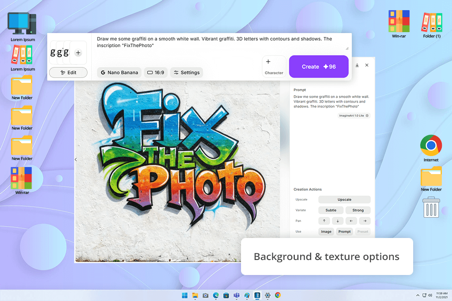Pan the image right
The height and width of the screenshot is (301, 452).
pyautogui.click(x=365, y=221)
